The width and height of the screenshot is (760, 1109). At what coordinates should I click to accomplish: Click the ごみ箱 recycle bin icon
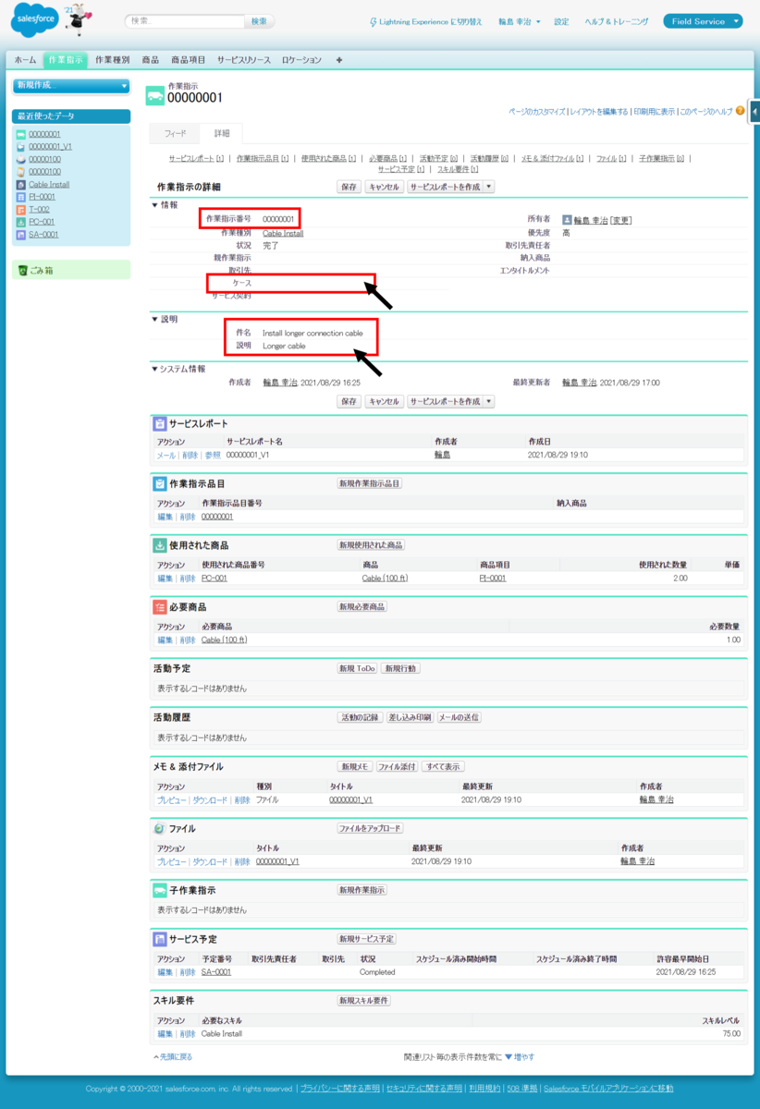[22, 271]
